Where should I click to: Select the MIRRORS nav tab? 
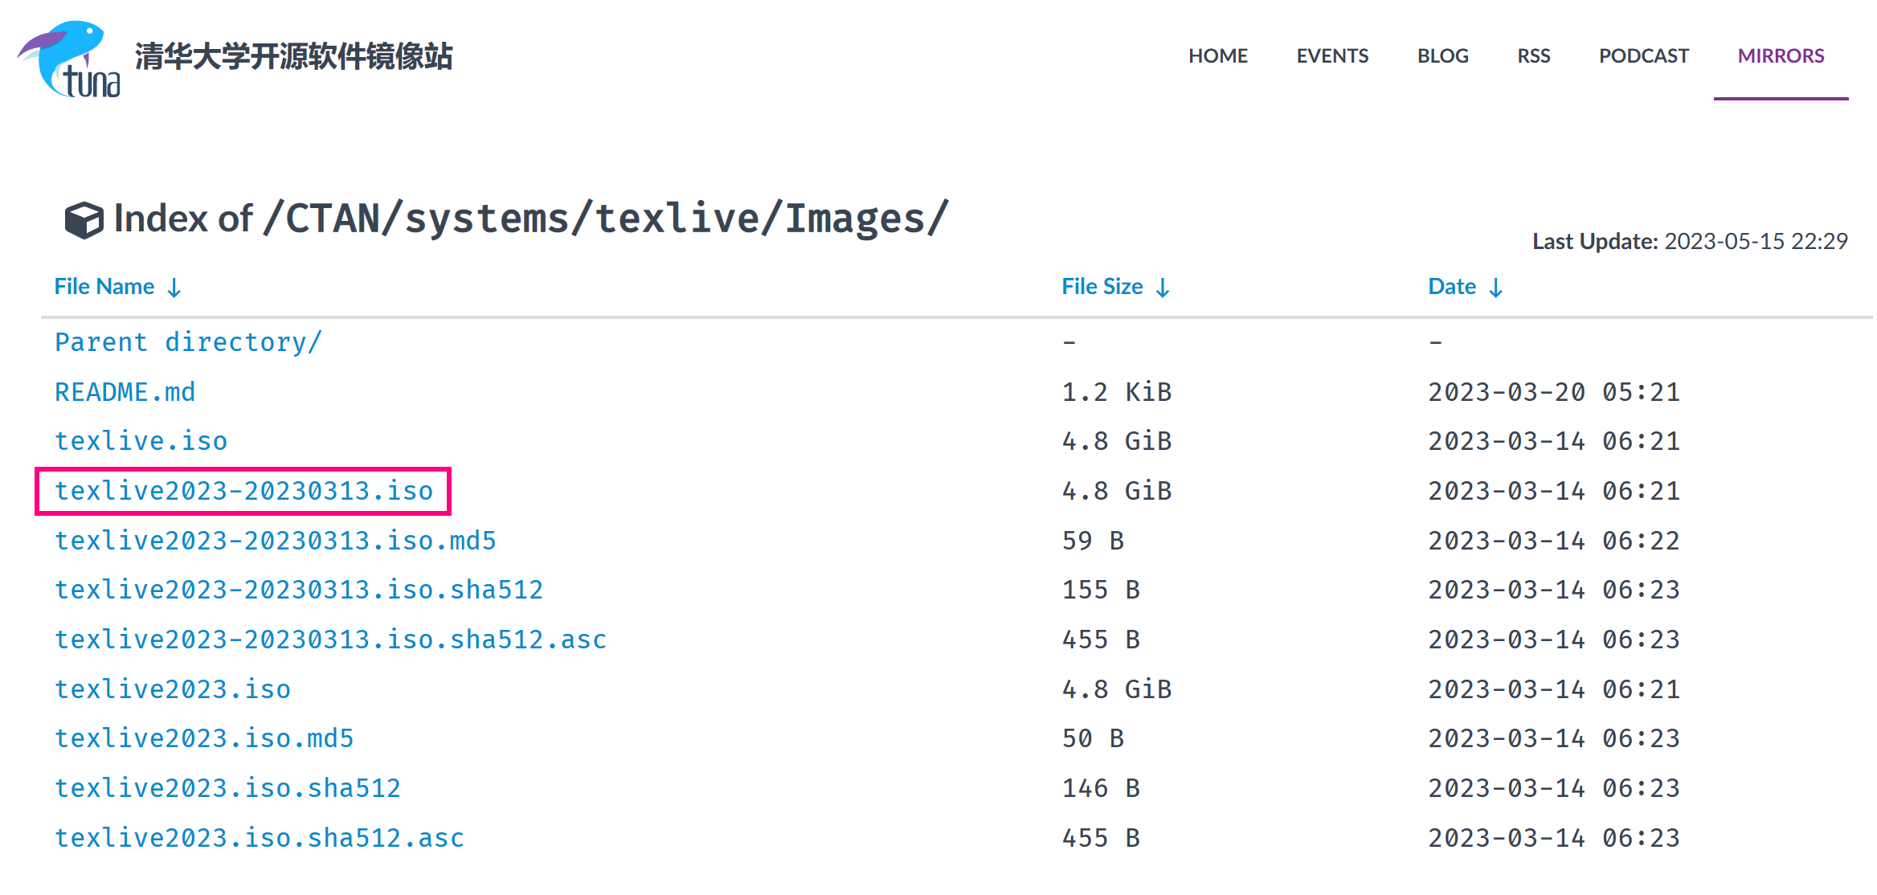coord(1781,56)
